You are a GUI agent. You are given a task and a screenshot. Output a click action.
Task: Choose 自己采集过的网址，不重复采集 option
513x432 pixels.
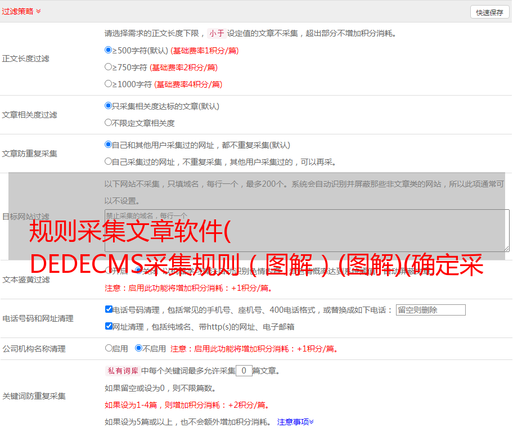(x=109, y=161)
